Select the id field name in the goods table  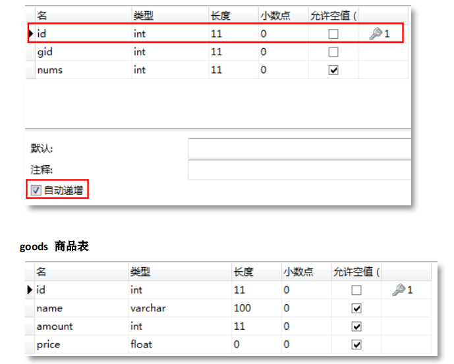(81, 290)
